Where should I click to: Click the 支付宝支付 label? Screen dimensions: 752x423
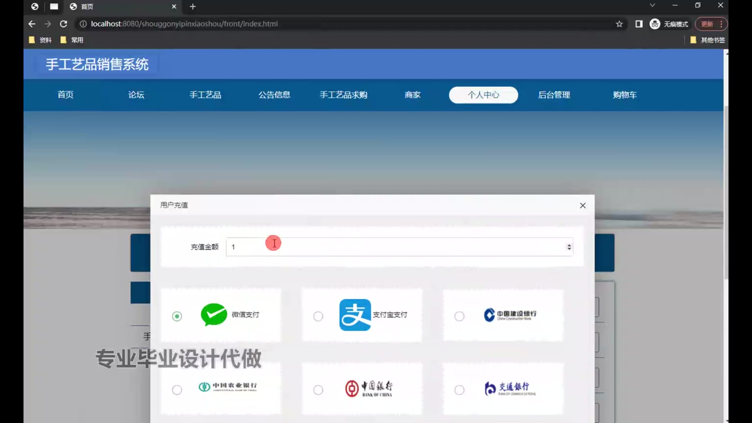(390, 315)
